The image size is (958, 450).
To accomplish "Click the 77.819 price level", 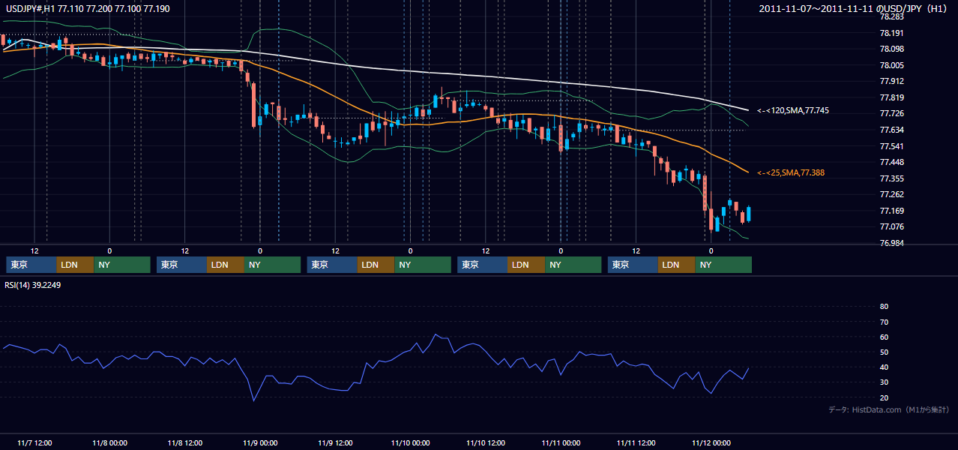I will point(891,97).
